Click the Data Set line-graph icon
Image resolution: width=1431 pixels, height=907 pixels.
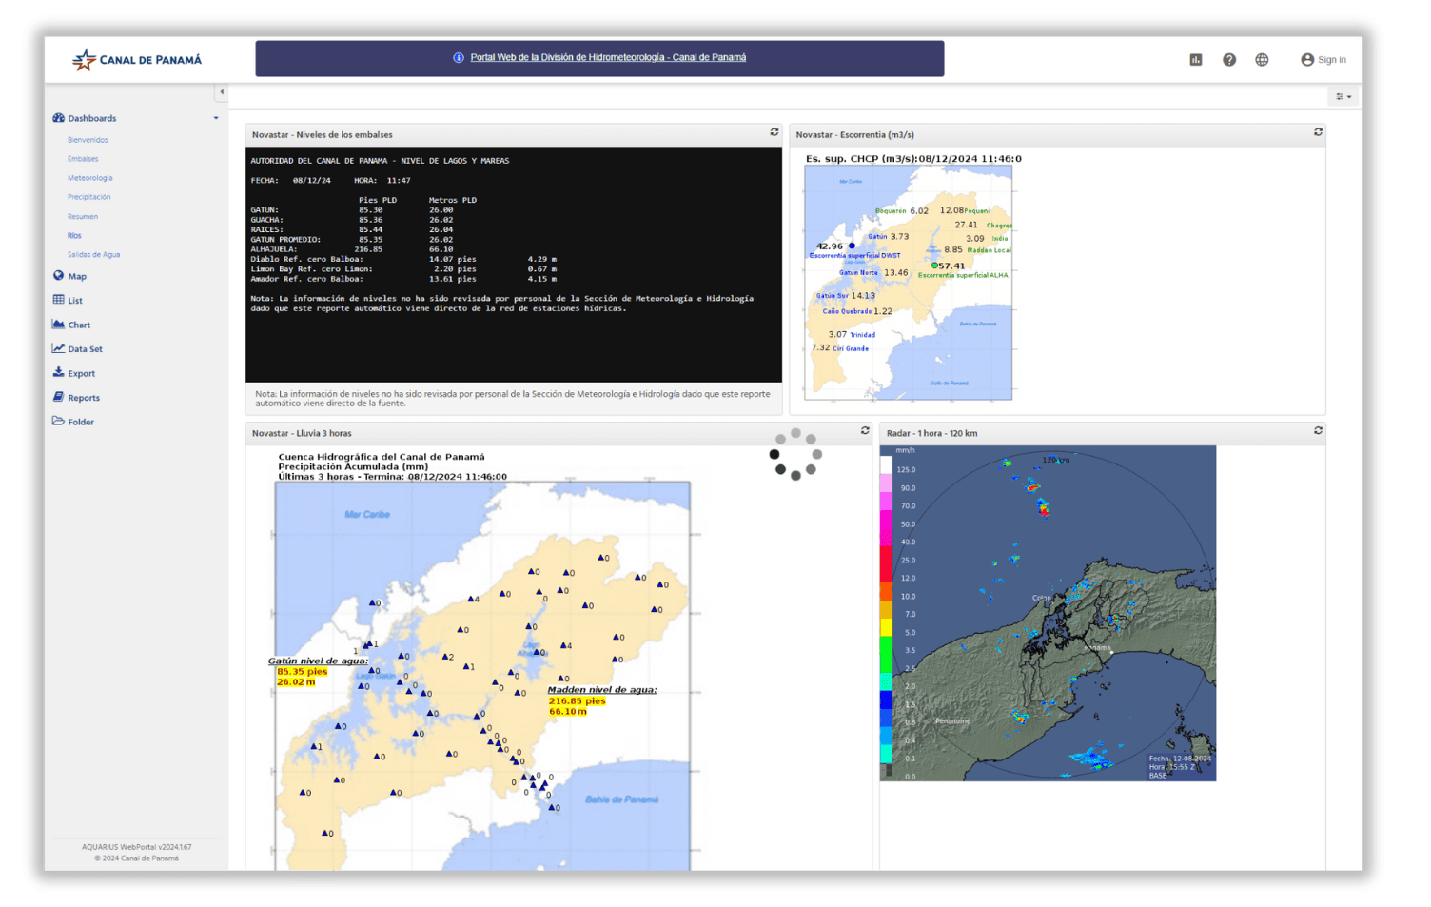(58, 348)
